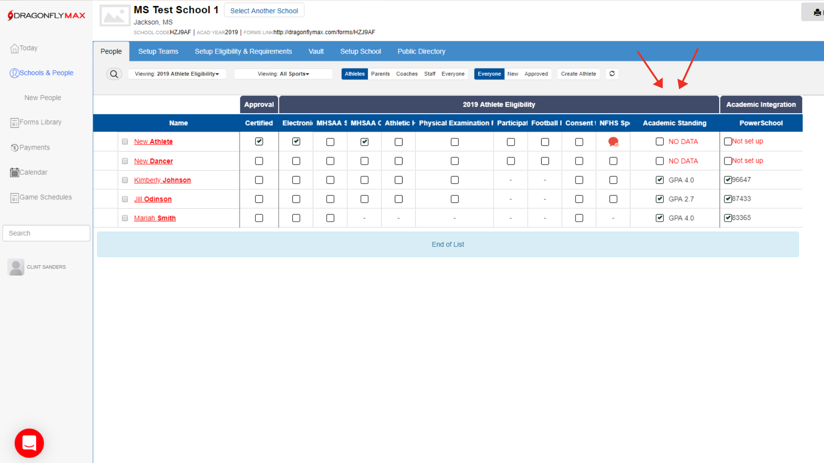Viewport: 824px width, 463px height.
Task: Open the red chat support bubble
Action: point(29,443)
